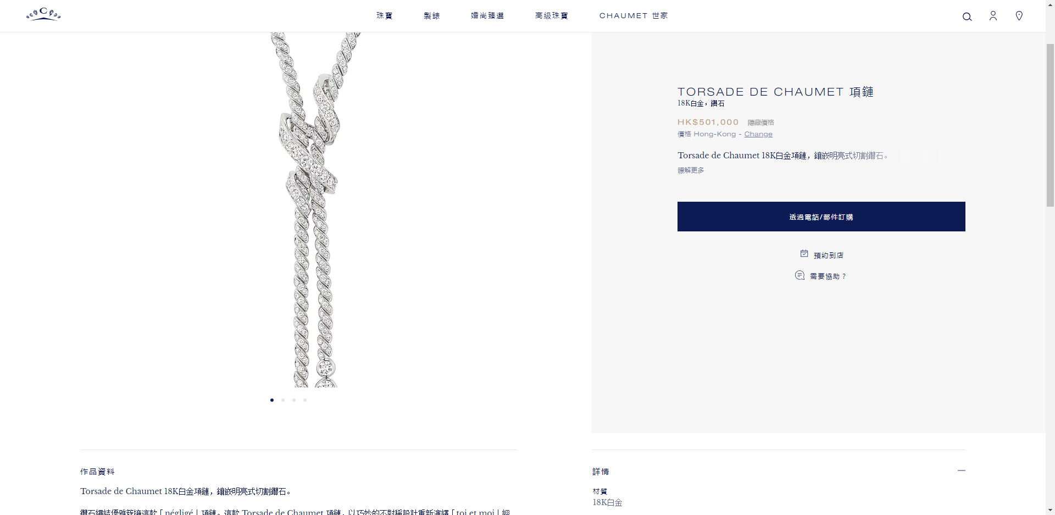Change price region via Change link
Image resolution: width=1055 pixels, height=515 pixels.
click(x=758, y=134)
